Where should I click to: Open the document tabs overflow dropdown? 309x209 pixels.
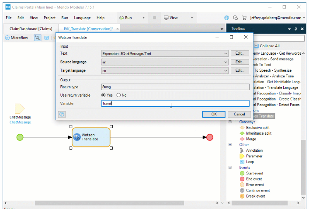click(222, 29)
